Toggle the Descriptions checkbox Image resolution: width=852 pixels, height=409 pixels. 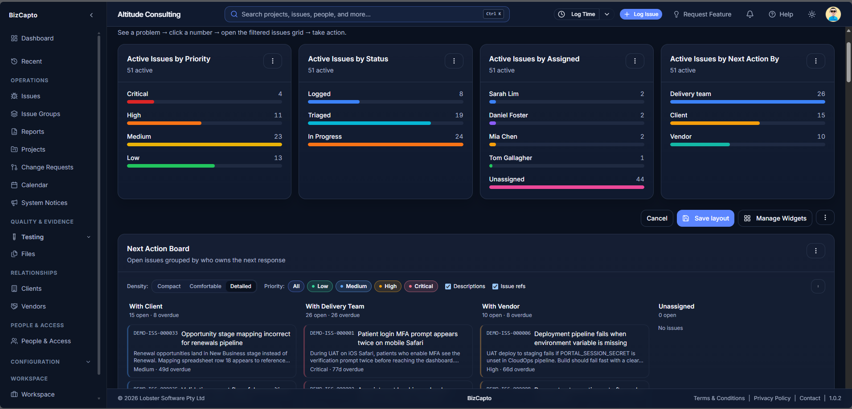tap(448, 286)
